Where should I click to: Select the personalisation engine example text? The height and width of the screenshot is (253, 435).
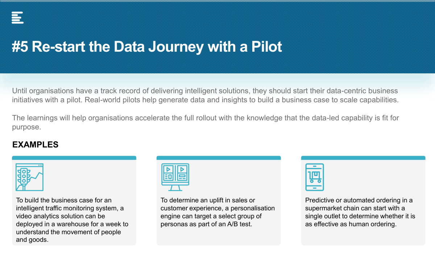(x=218, y=212)
